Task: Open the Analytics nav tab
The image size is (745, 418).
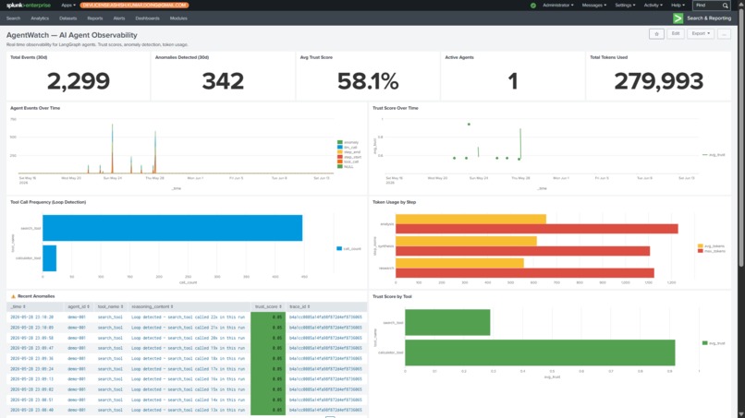Action: click(40, 18)
